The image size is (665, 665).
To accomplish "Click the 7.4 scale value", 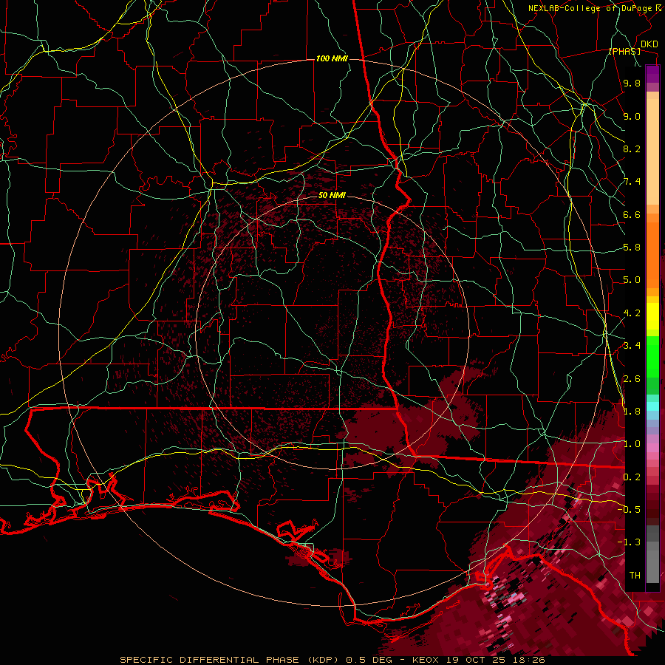I will tap(632, 182).
